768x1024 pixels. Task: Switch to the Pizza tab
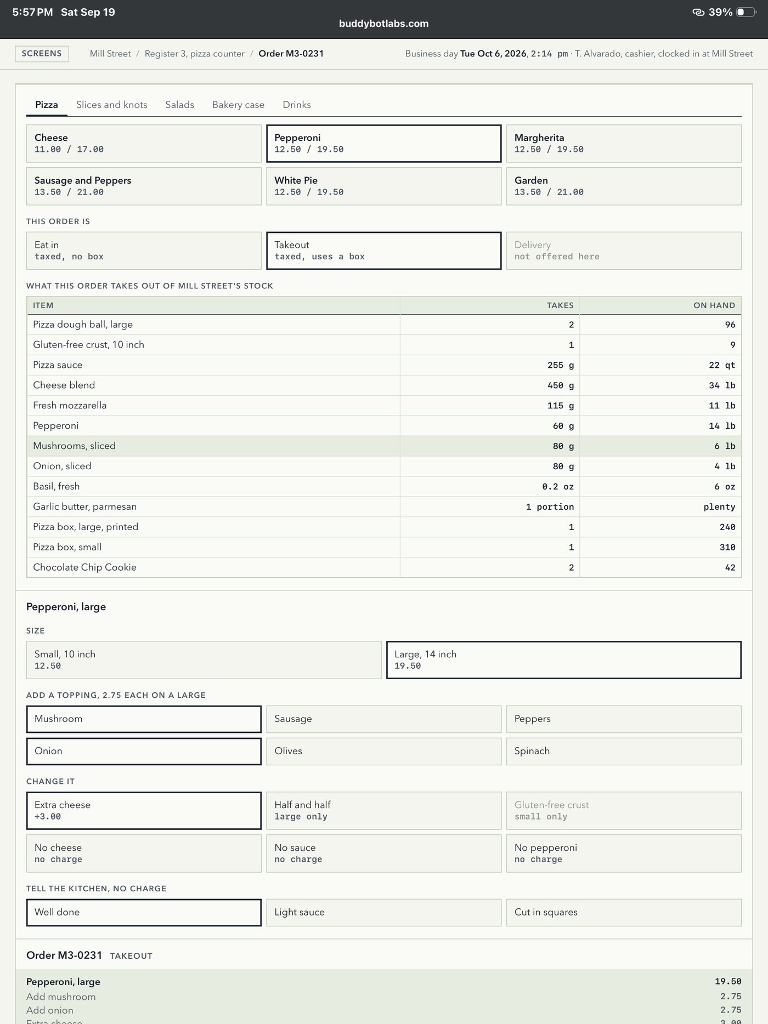pyautogui.click(x=47, y=105)
